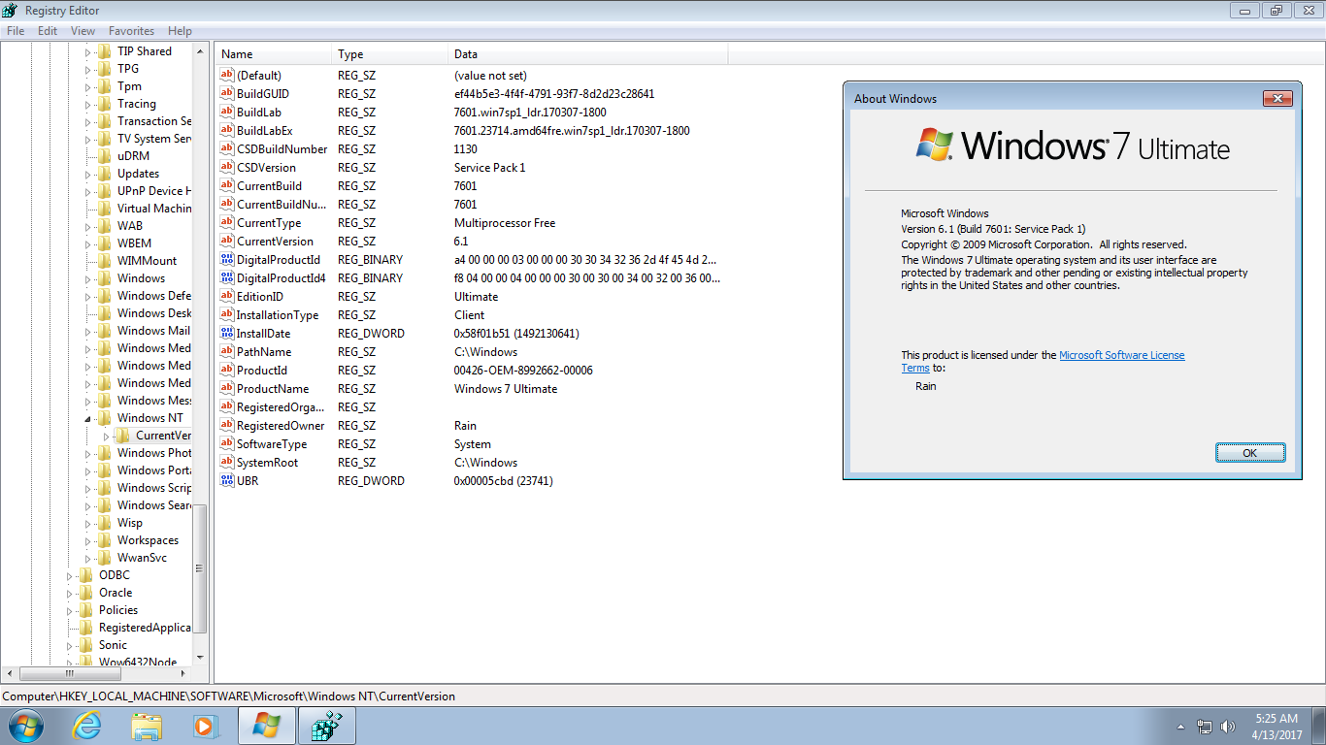Click tree pane vertical scrollbar down arrow

(x=201, y=657)
